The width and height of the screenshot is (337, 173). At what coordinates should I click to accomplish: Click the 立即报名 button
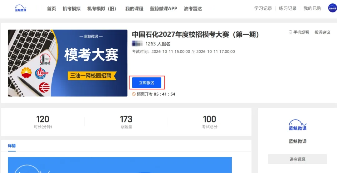pos(147,83)
